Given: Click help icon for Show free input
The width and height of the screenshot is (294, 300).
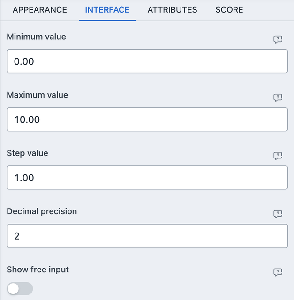Looking at the screenshot, I should (x=278, y=272).
